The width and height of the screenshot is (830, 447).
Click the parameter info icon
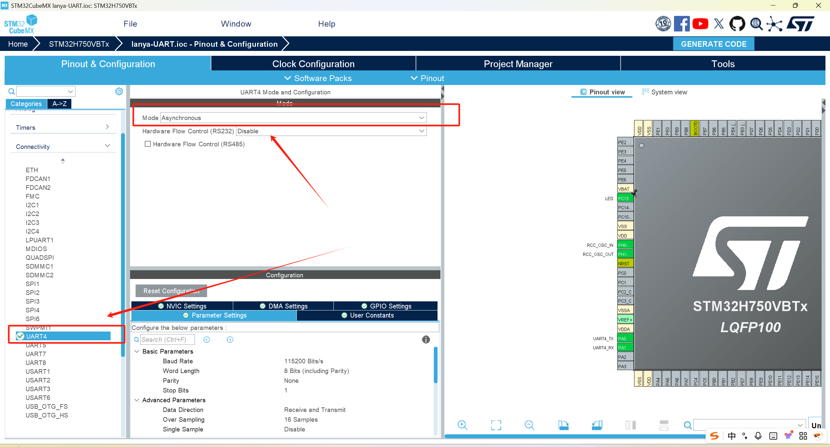tap(426, 339)
